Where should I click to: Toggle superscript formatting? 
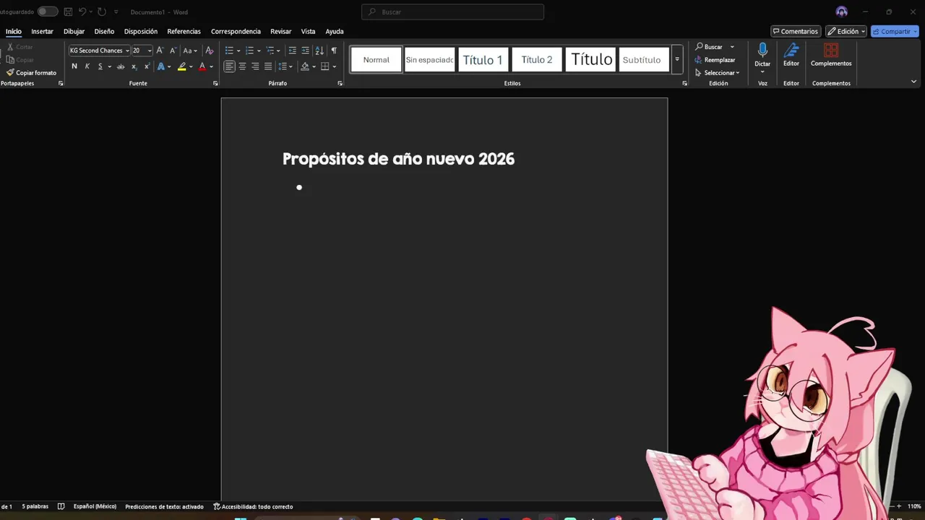point(147,66)
